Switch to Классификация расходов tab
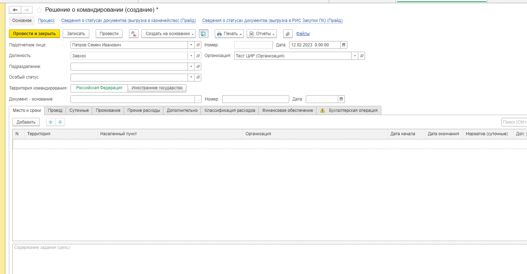527x274 pixels. coord(230,110)
